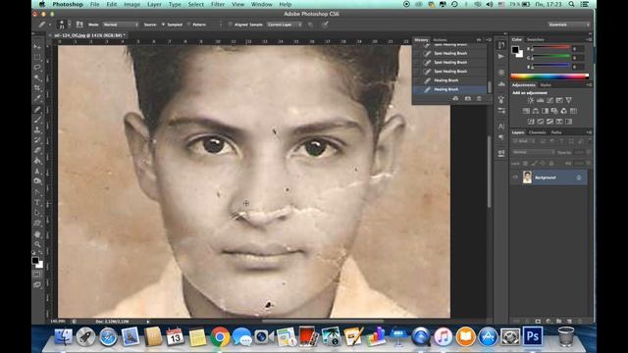Select the Healing Brush tool in toolbox
Screen dimensions: 628x353
[37, 109]
